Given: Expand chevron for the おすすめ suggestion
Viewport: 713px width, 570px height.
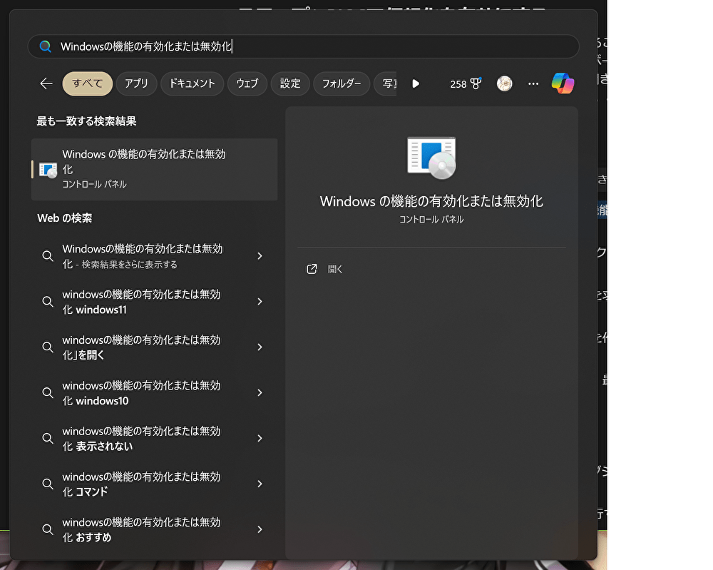Looking at the screenshot, I should pos(260,529).
